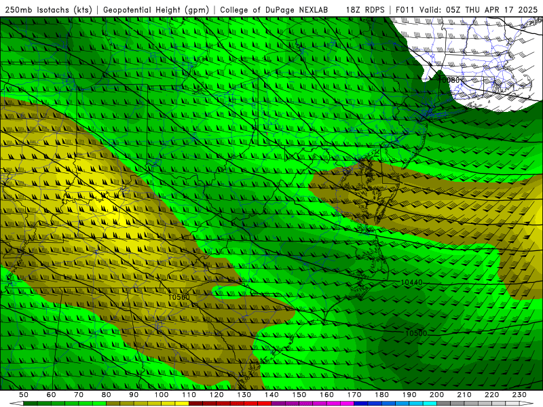The width and height of the screenshot is (543, 407).
Task: Click the "Geopotential Height (gpm)" header text
Action: point(156,9)
